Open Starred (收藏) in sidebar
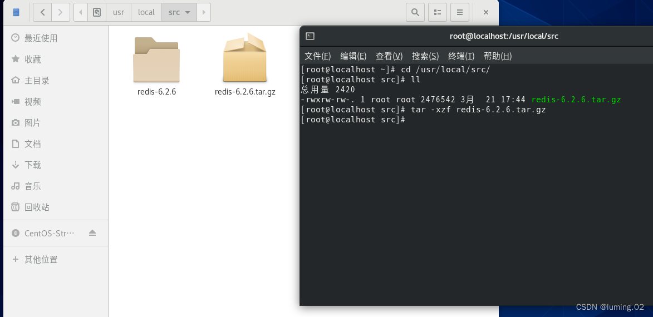 coord(55,59)
